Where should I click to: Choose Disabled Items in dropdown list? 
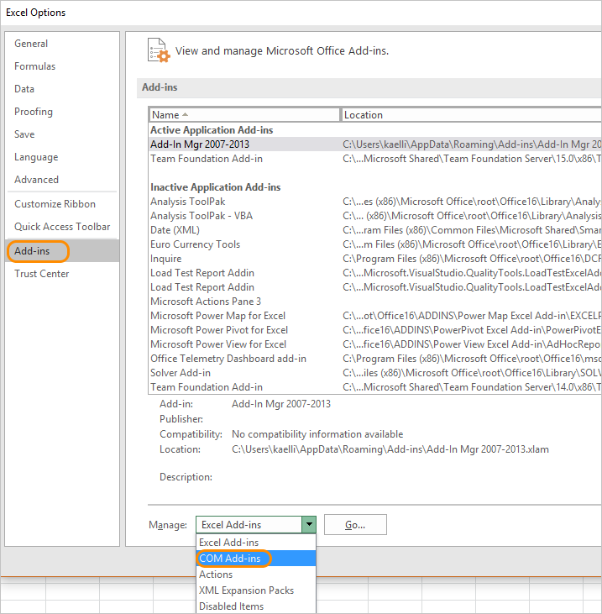pyautogui.click(x=231, y=606)
